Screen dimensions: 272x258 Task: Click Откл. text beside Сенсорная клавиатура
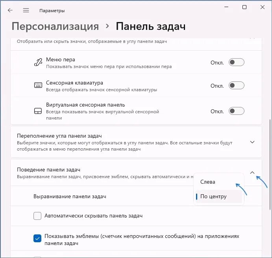pos(217,86)
